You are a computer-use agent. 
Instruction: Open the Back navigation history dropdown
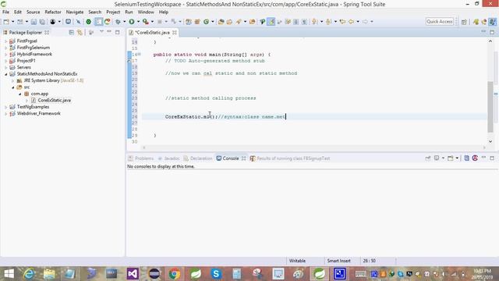click(358, 22)
